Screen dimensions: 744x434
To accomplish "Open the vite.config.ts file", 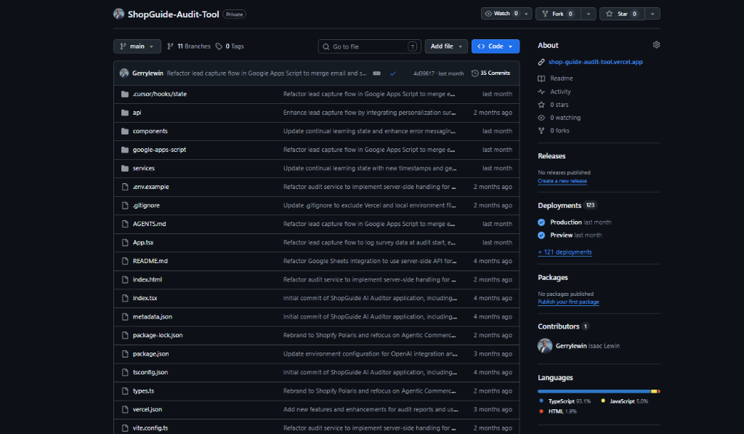I will point(150,428).
